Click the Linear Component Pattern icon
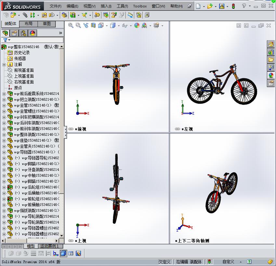The width and height of the screenshot is (276, 266). point(33,15)
